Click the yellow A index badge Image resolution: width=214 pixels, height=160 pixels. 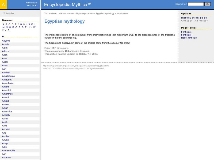click(3, 5)
